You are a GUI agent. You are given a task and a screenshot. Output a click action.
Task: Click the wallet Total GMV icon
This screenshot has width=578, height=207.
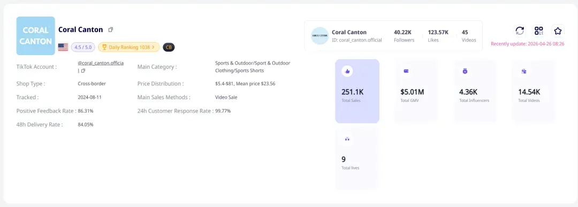(406, 71)
